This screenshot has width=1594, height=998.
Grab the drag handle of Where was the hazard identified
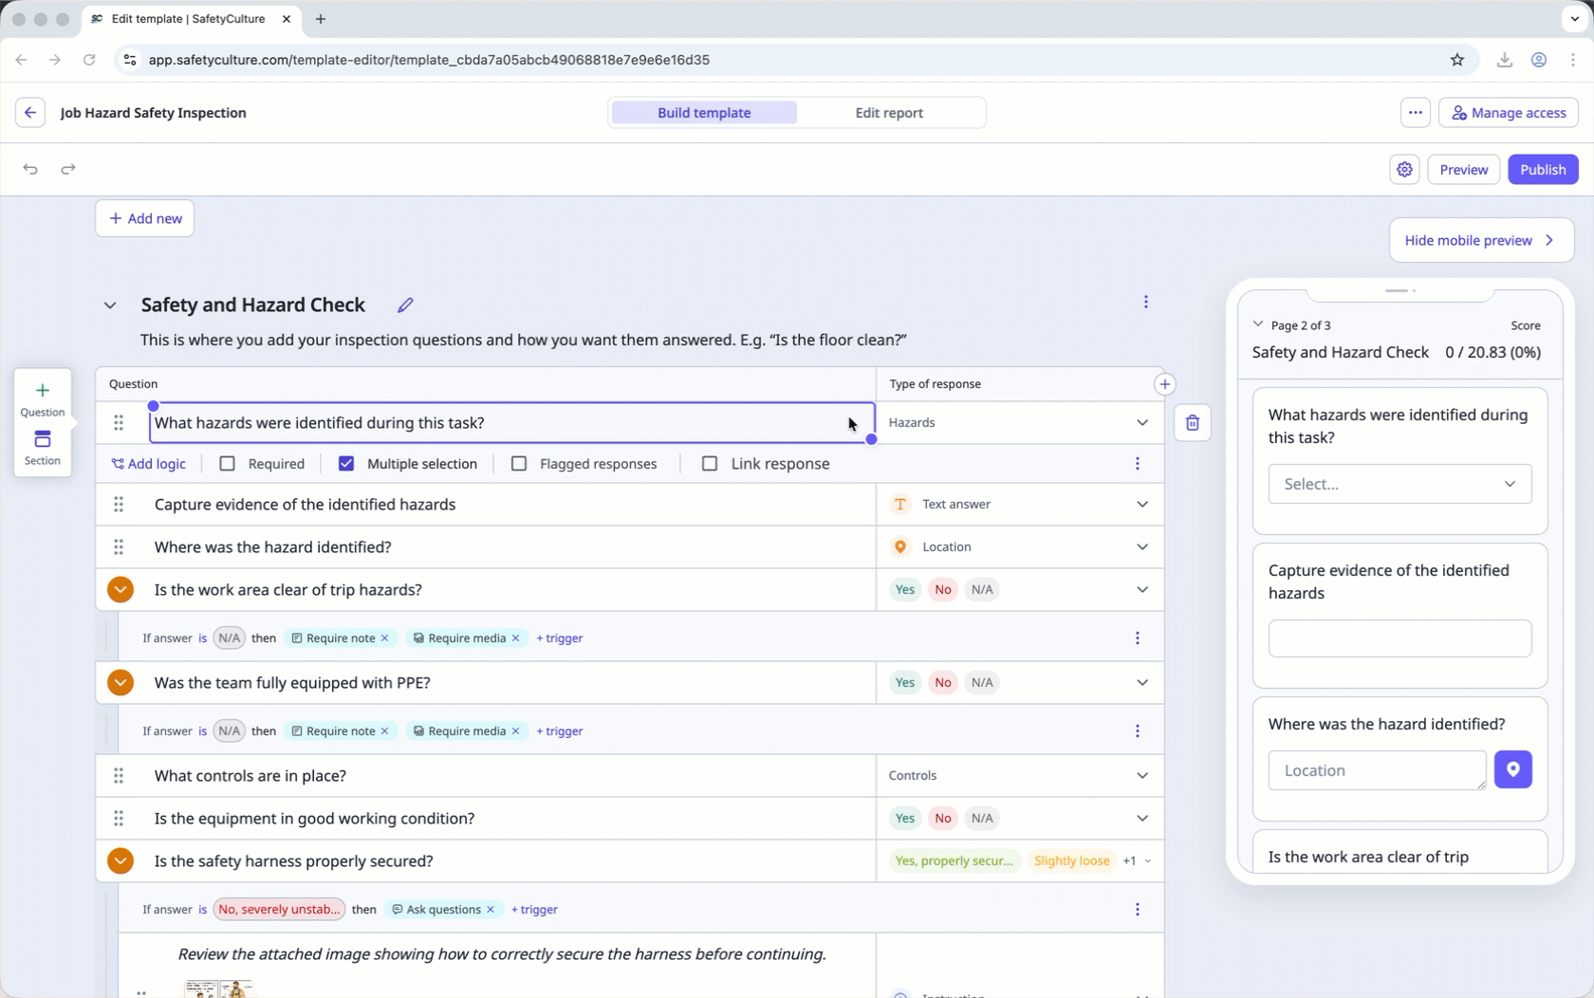119,547
